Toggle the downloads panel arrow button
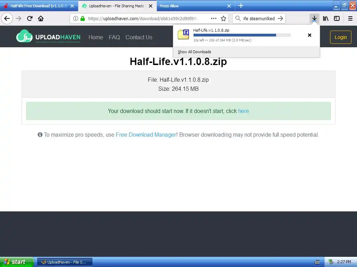The width and height of the screenshot is (357, 267). (x=314, y=18)
